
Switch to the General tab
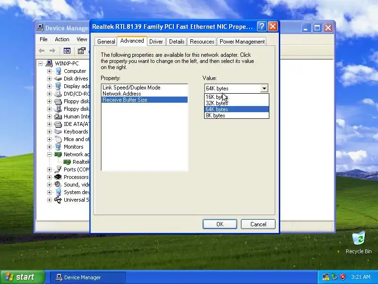[106, 42]
